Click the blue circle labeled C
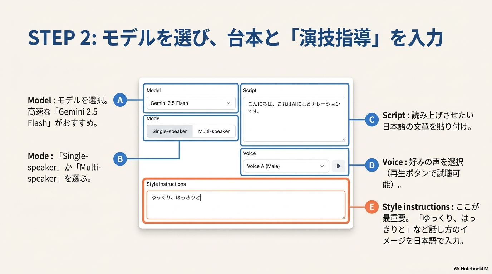492x274 pixels. [372, 120]
